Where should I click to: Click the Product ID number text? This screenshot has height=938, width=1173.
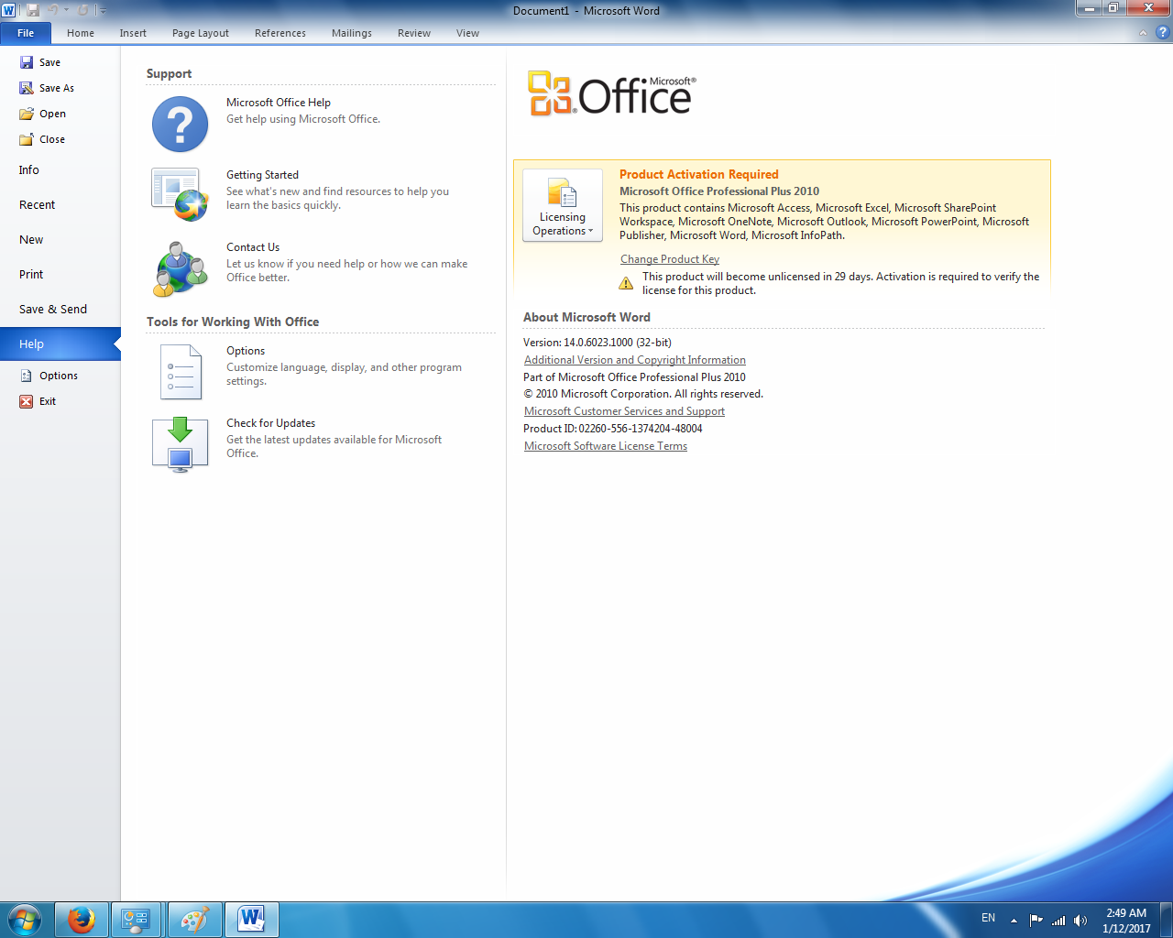click(x=613, y=429)
